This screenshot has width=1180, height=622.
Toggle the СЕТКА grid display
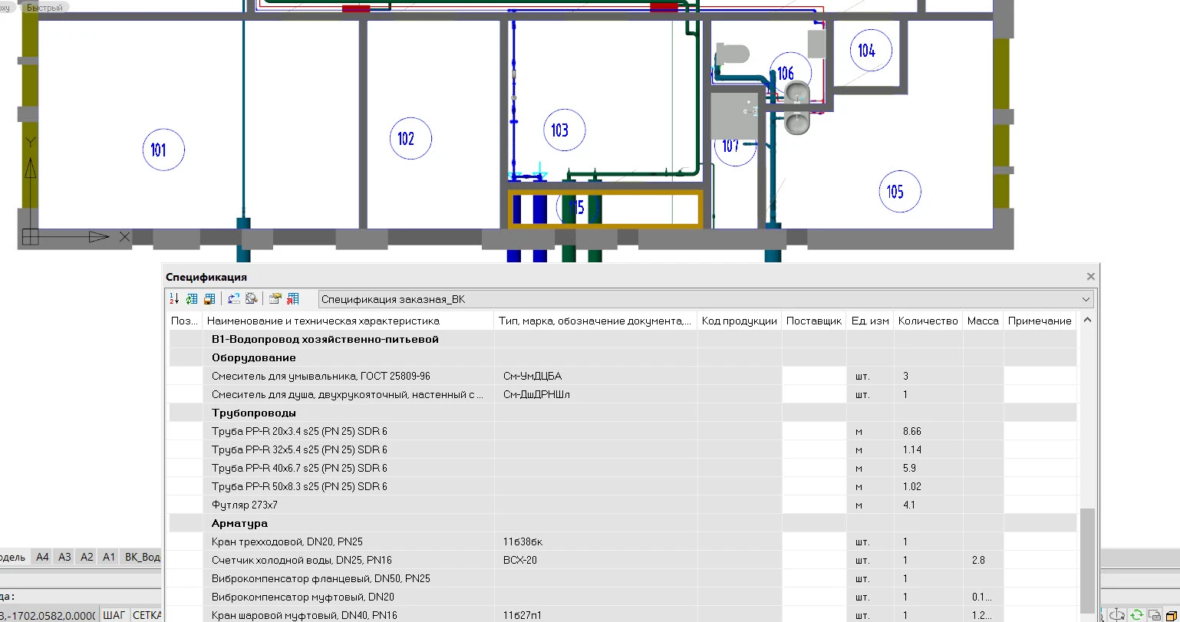(147, 615)
